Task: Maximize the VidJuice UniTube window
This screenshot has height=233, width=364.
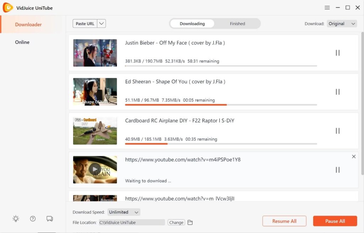Action: click(348, 8)
